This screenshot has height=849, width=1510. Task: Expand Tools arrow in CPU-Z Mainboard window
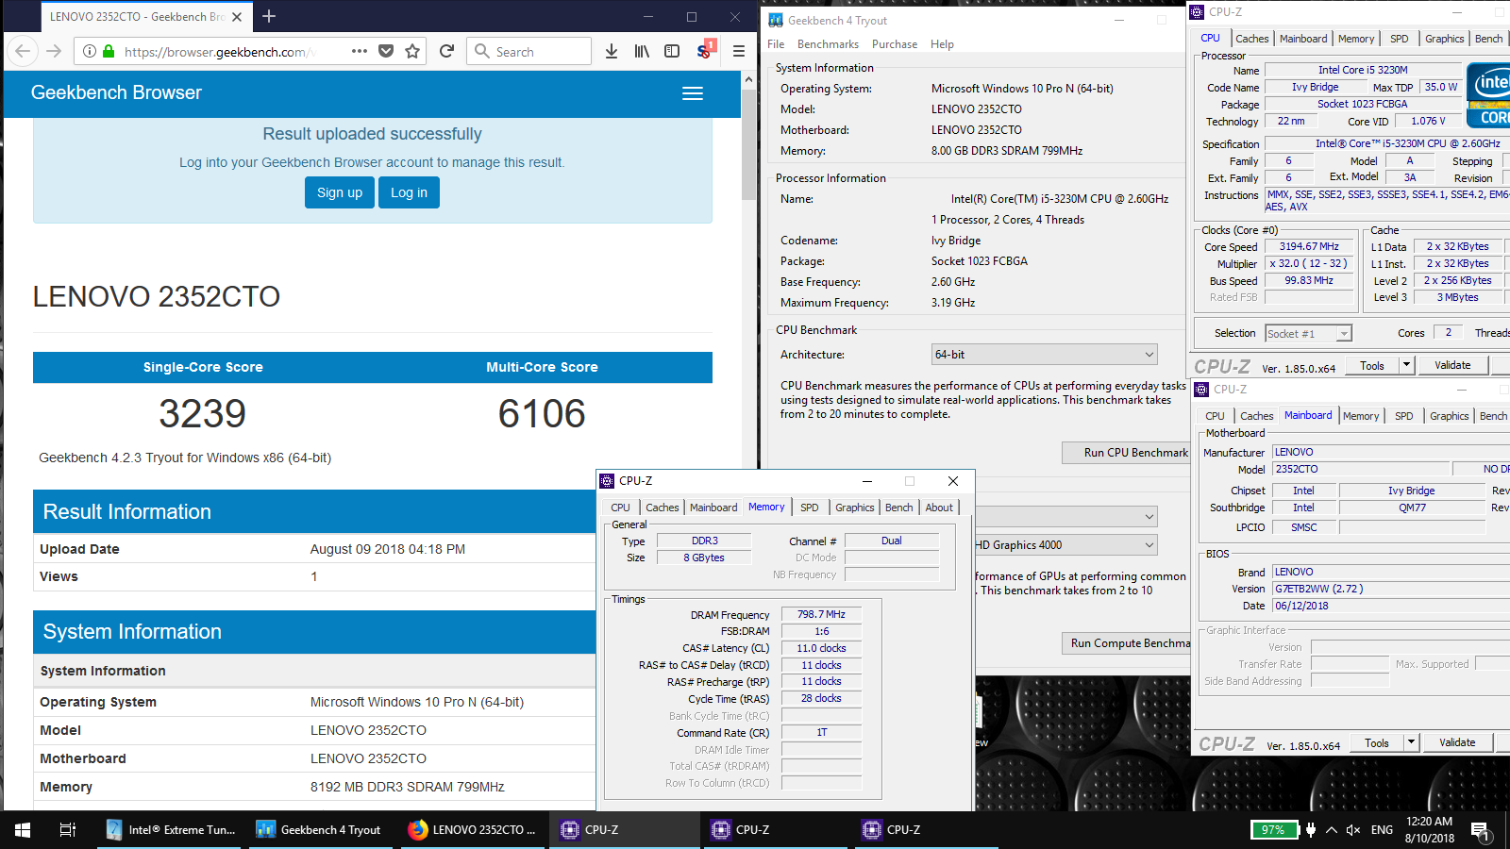point(1411,742)
